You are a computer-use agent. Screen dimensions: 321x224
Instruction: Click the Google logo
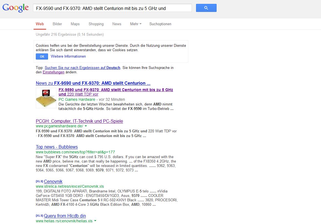(16, 8)
